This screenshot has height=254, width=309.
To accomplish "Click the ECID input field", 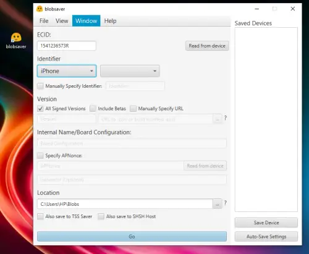I will coord(67,46).
